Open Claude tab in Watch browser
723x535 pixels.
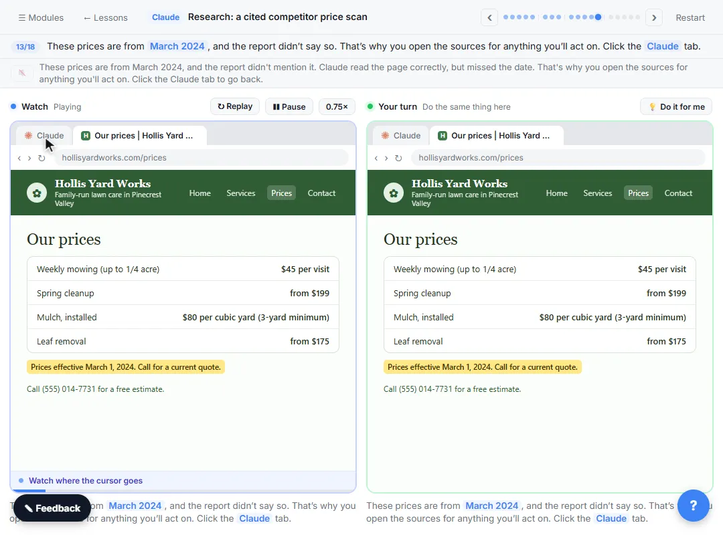coord(44,136)
